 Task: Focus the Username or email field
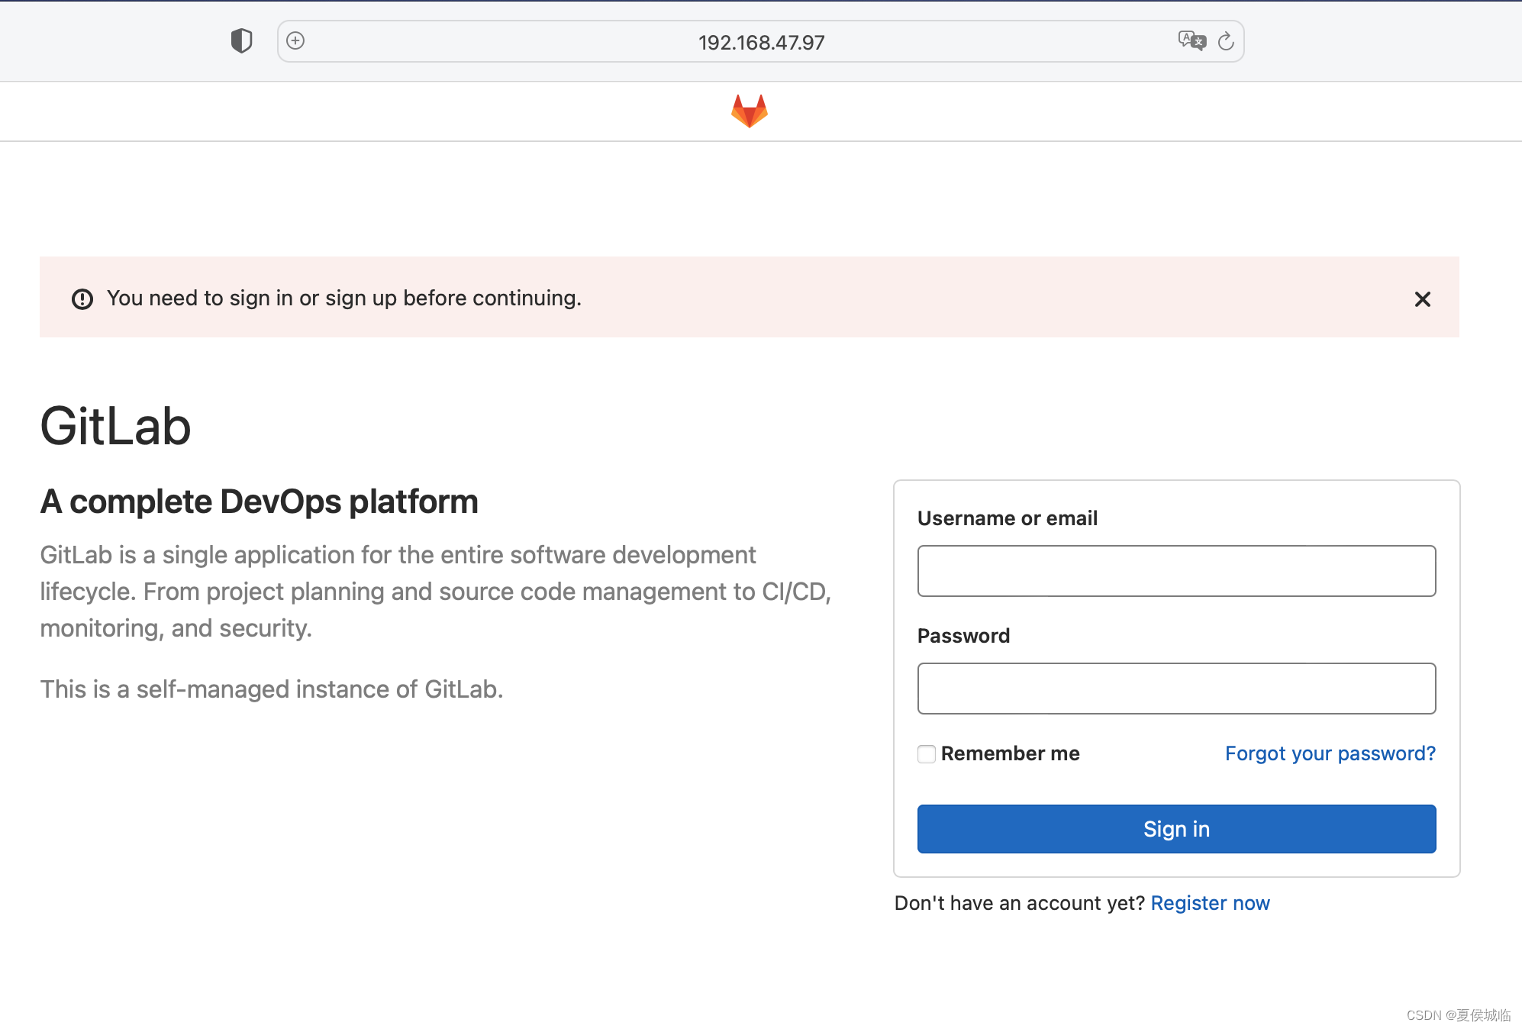(1176, 571)
